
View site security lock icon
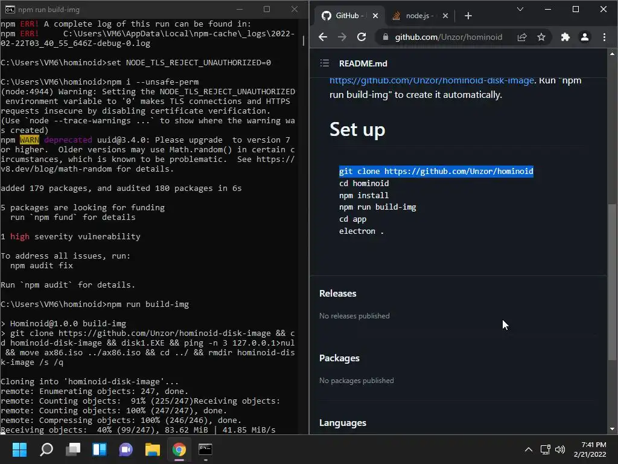(386, 37)
